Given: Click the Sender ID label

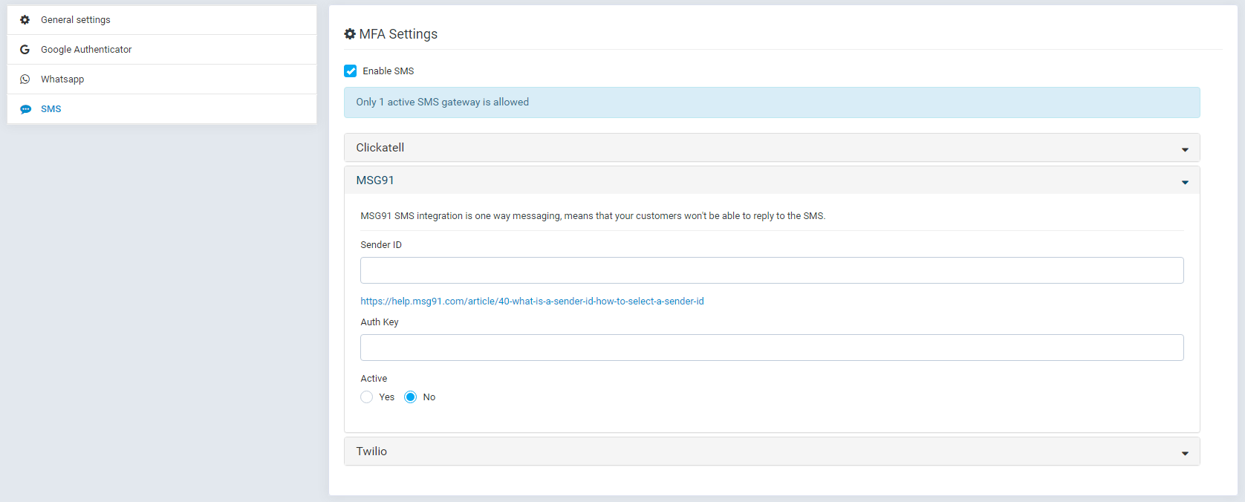Looking at the screenshot, I should coord(381,245).
